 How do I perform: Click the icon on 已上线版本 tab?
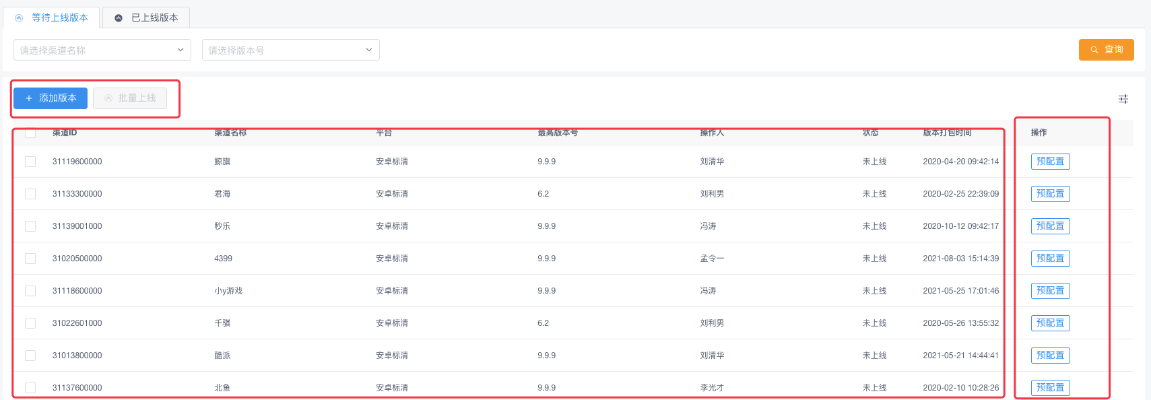click(x=119, y=18)
